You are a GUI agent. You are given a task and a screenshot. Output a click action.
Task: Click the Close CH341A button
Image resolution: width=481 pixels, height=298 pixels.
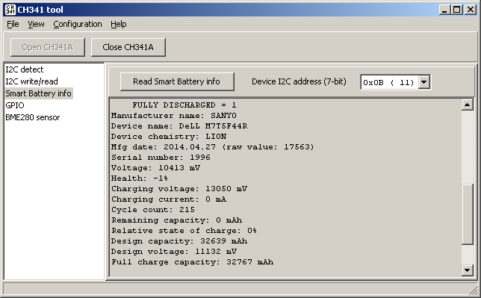(x=128, y=47)
